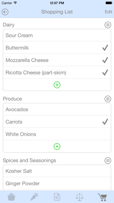Open the balance scale tab
114x203 pixels.
(x=80, y=197)
